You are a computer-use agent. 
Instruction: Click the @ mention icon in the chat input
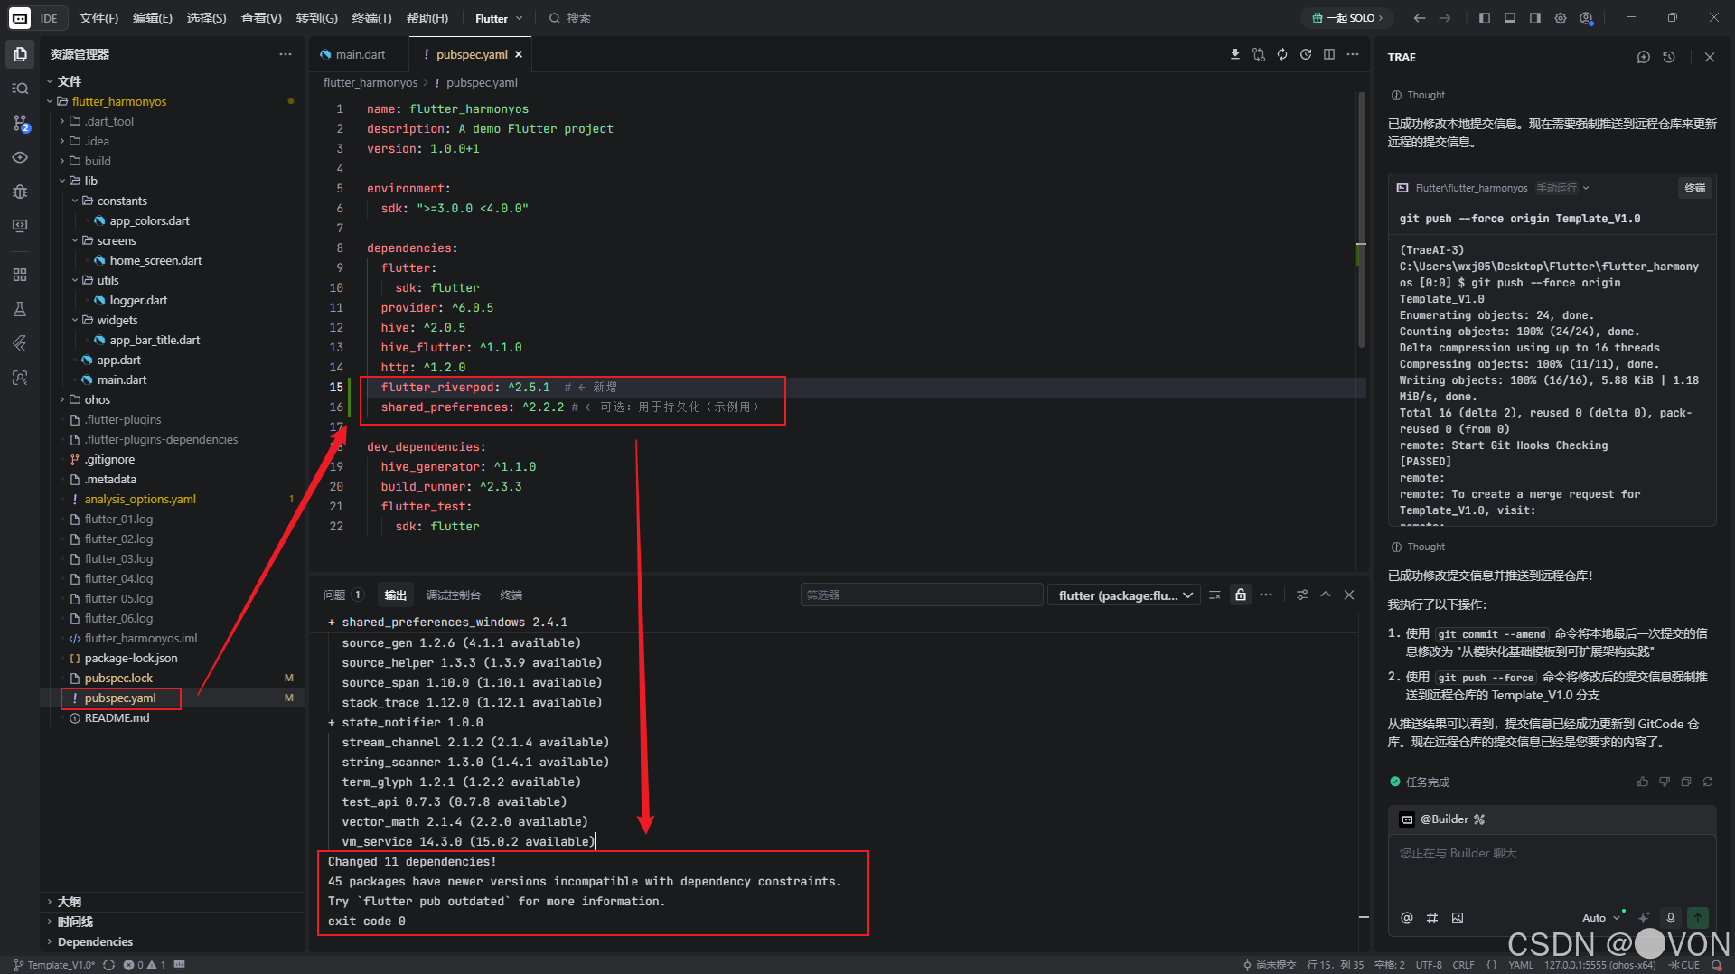pyautogui.click(x=1407, y=918)
